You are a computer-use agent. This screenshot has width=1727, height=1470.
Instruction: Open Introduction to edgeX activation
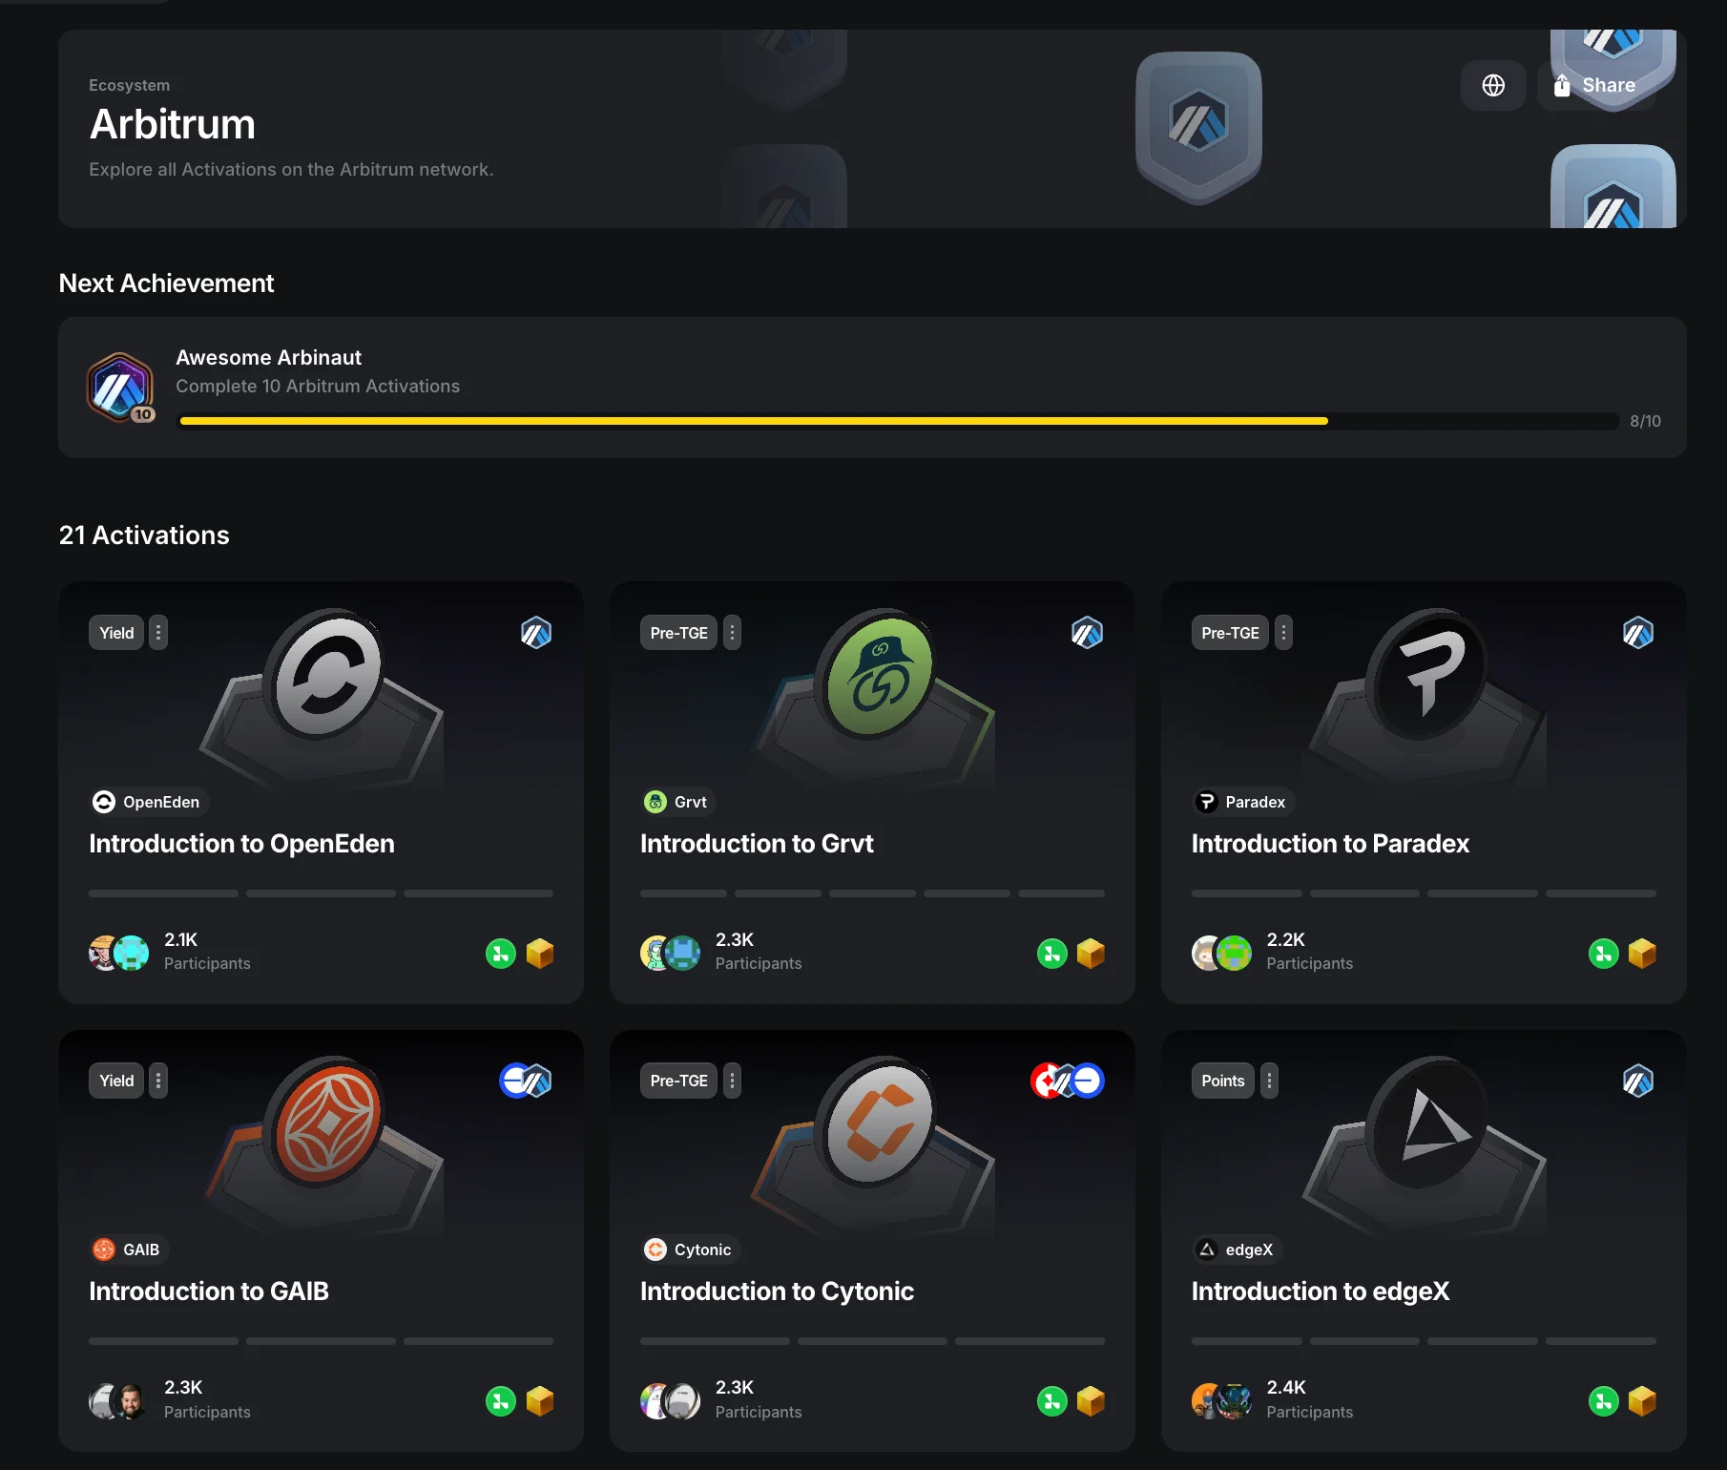[x=1321, y=1291]
